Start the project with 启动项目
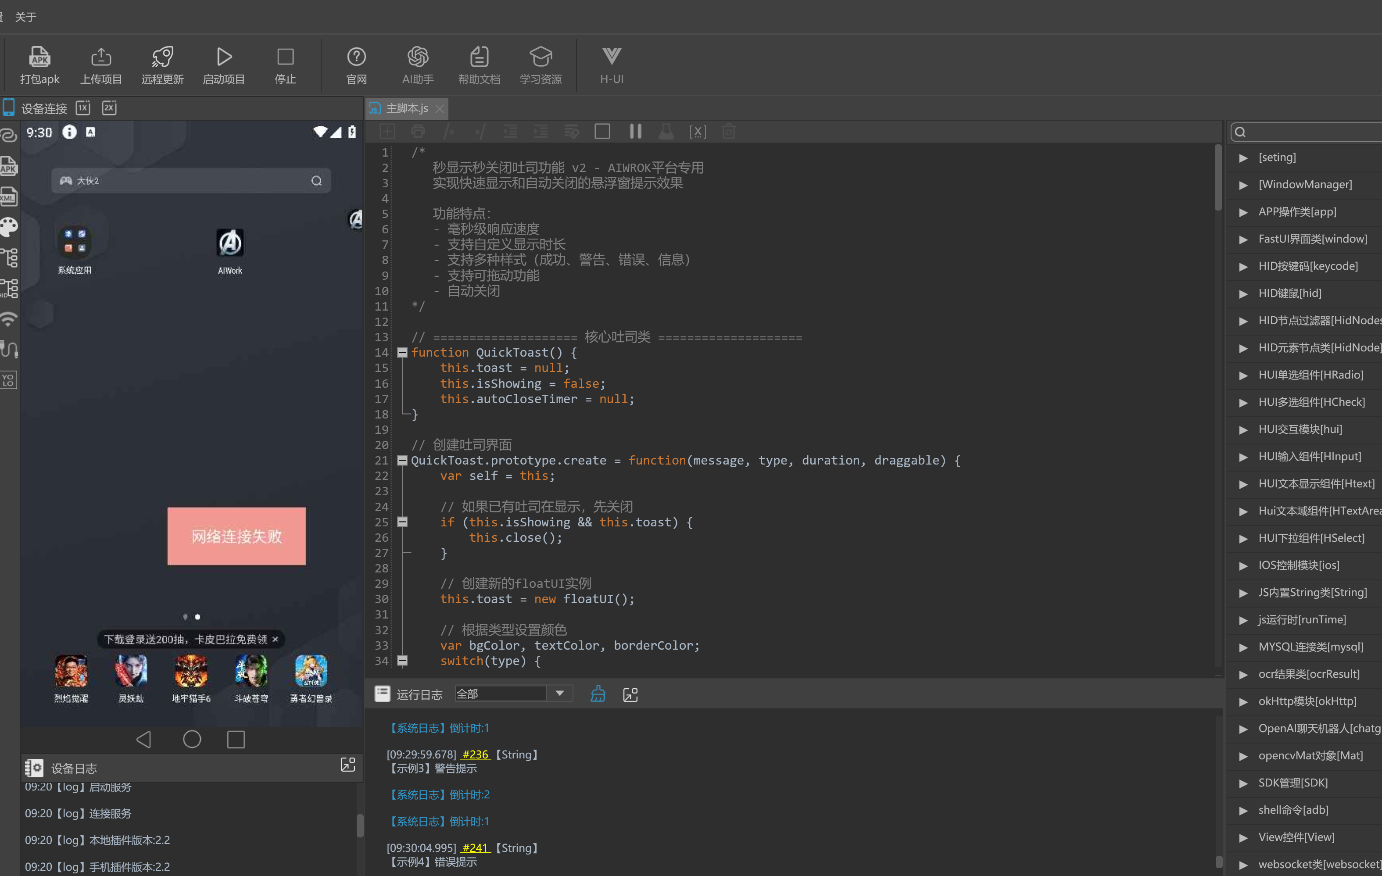This screenshot has height=876, width=1382. pyautogui.click(x=224, y=57)
